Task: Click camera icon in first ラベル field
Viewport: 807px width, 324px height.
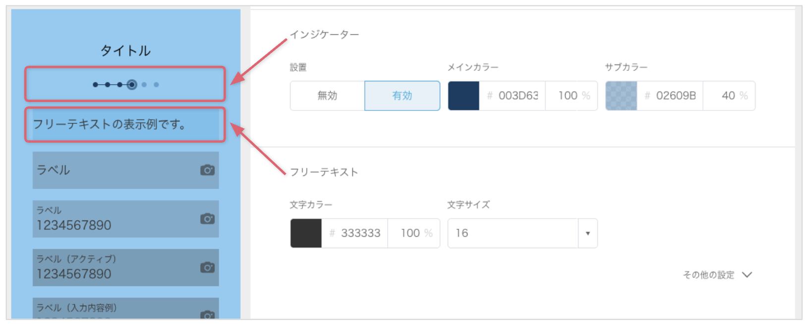Action: [207, 170]
